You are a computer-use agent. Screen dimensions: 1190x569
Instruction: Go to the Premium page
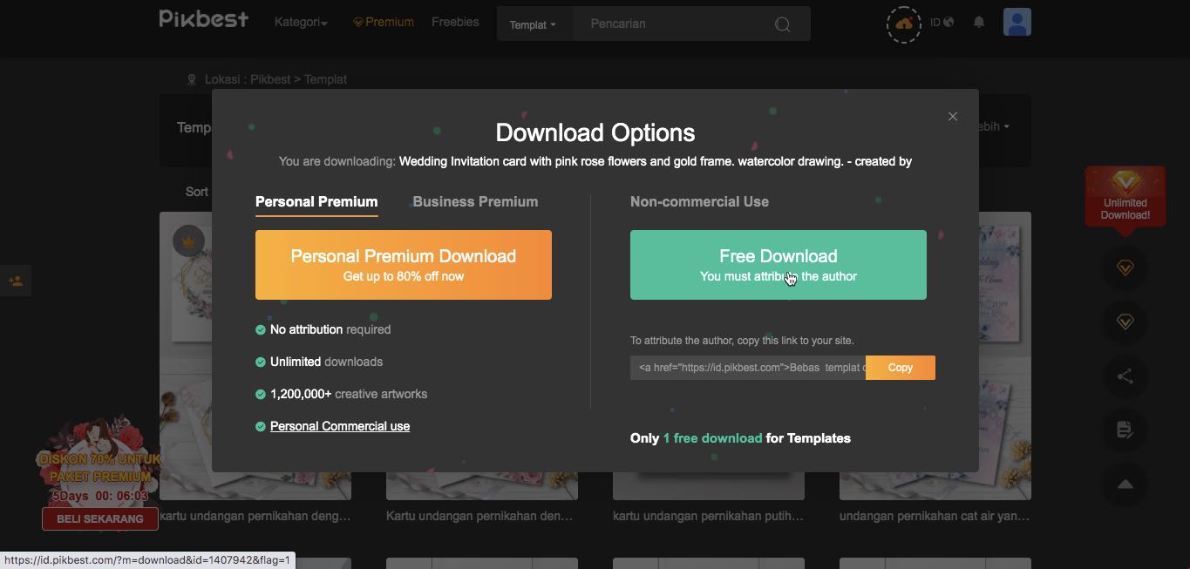384,22
